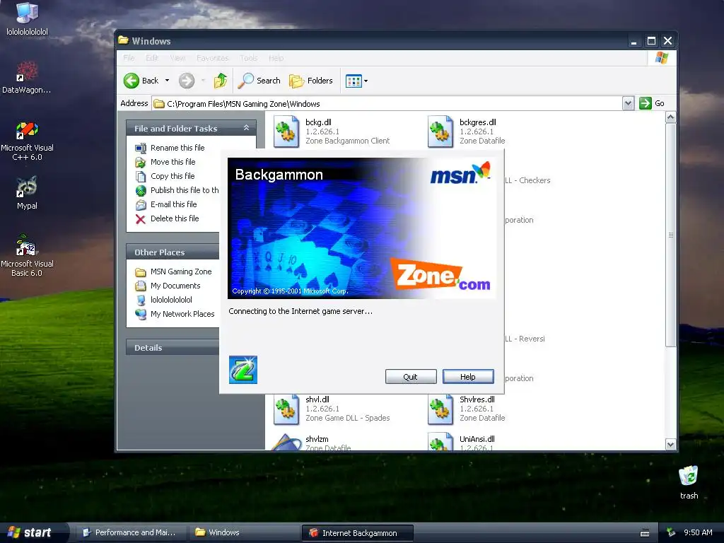This screenshot has height=543, width=724.
Task: Click the Quit button in Backgammon dialog
Action: point(411,377)
